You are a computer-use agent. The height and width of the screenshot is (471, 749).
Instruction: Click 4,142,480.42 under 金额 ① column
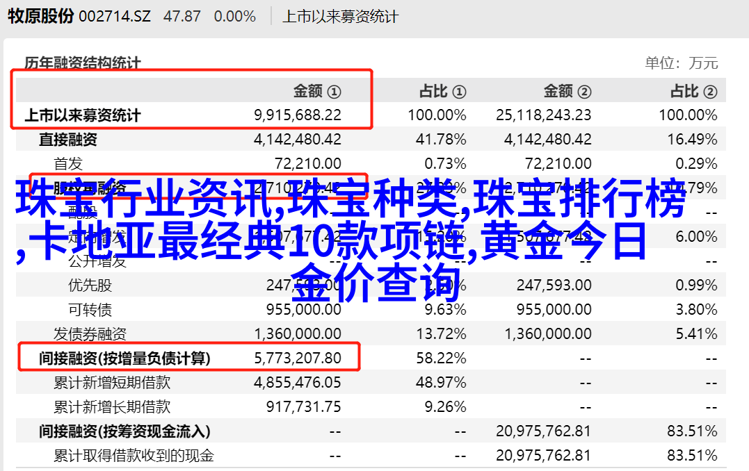(x=298, y=140)
